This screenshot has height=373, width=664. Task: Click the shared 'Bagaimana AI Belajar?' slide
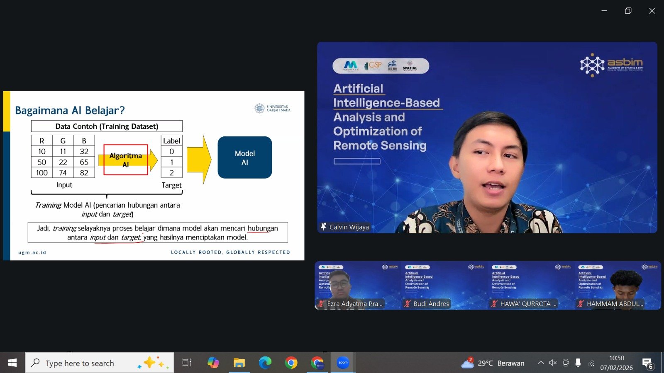[x=154, y=176]
